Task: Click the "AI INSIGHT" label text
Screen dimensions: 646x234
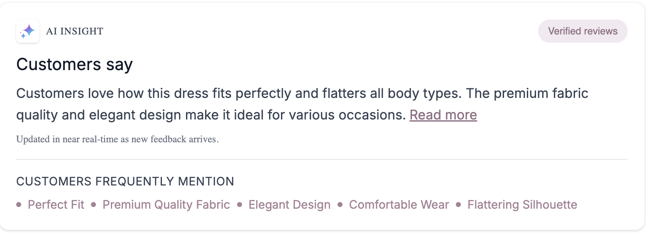Action: click(x=75, y=31)
